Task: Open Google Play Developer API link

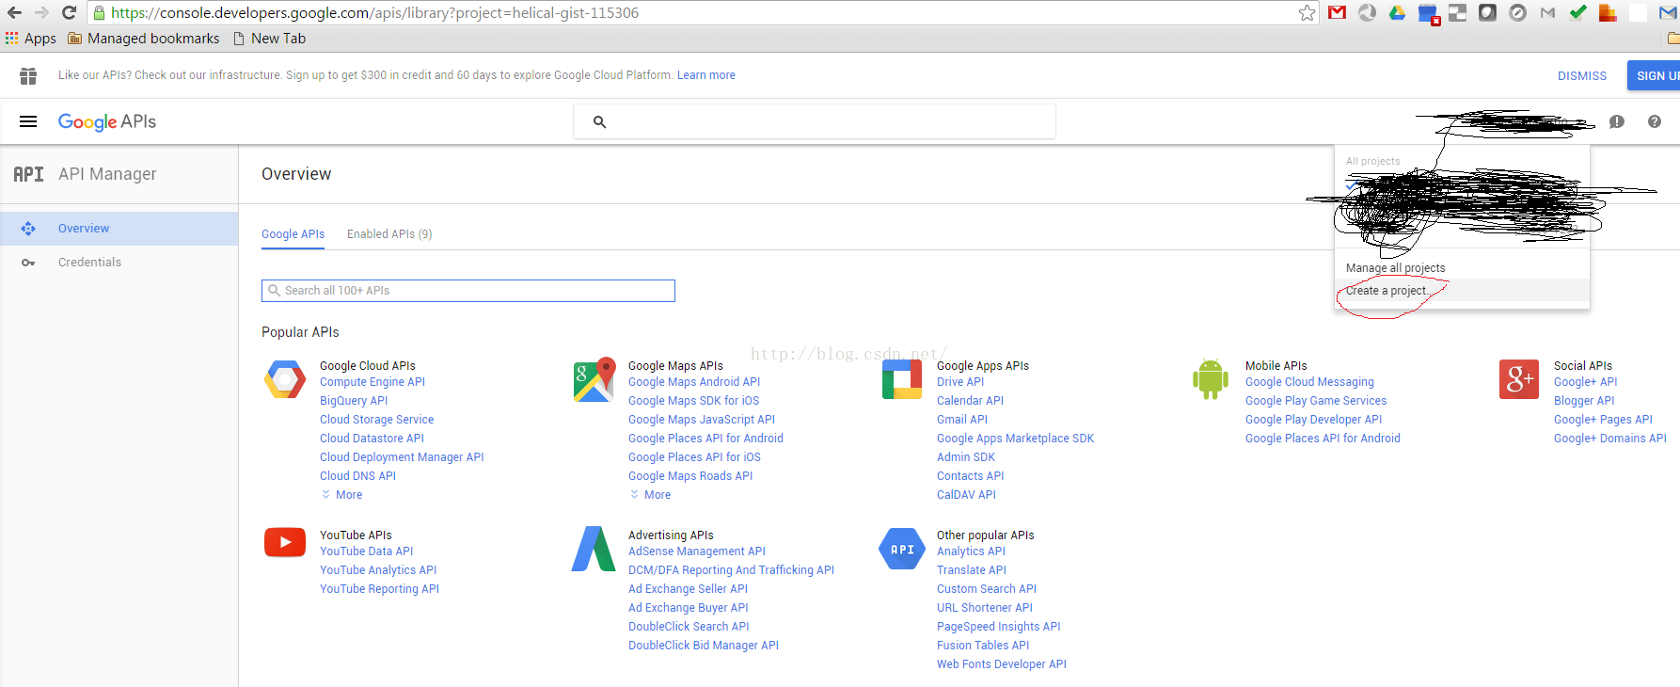Action: click(1314, 420)
